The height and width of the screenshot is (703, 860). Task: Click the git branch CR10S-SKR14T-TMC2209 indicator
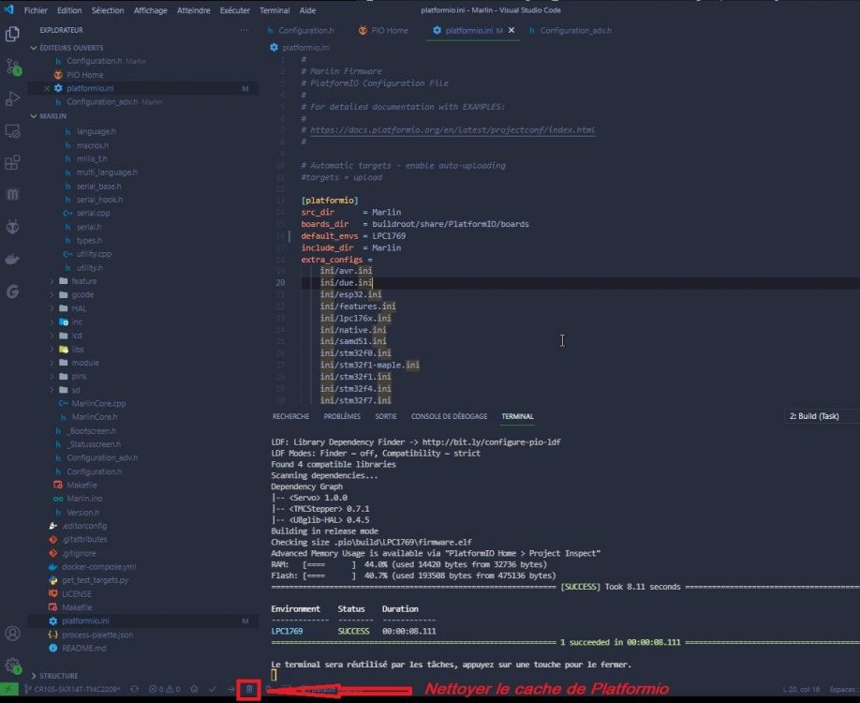pos(72,689)
